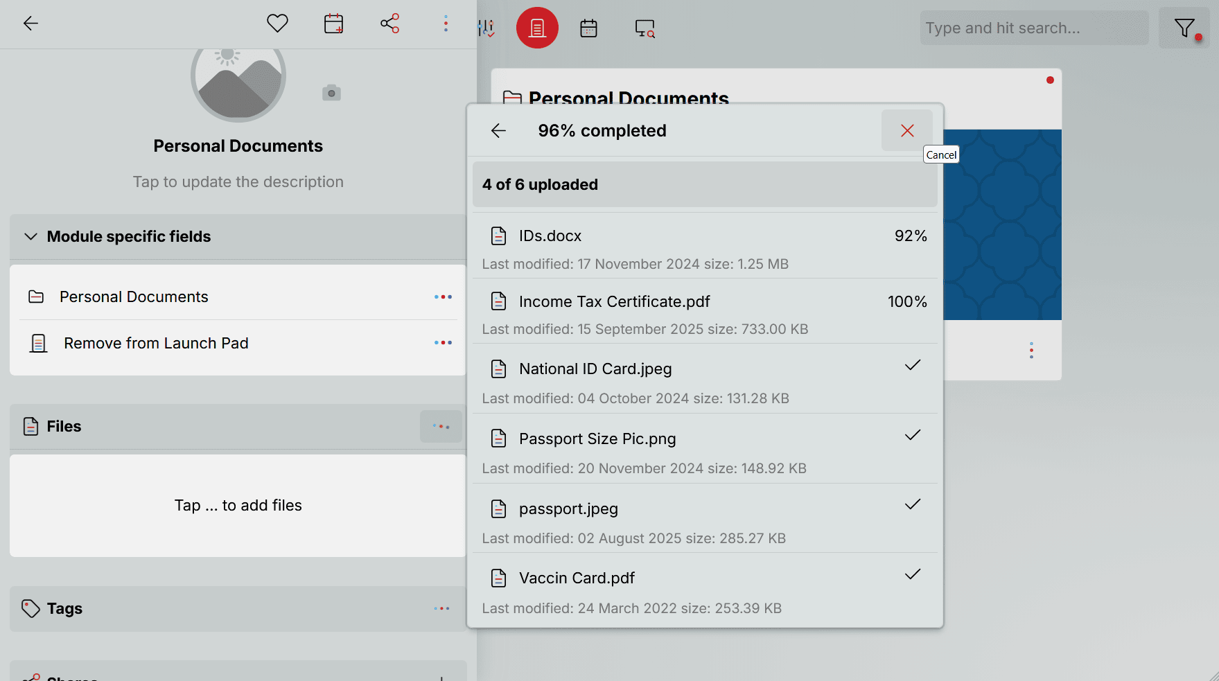Collapse the Module specific fields section
The width and height of the screenshot is (1219, 681).
(x=30, y=236)
